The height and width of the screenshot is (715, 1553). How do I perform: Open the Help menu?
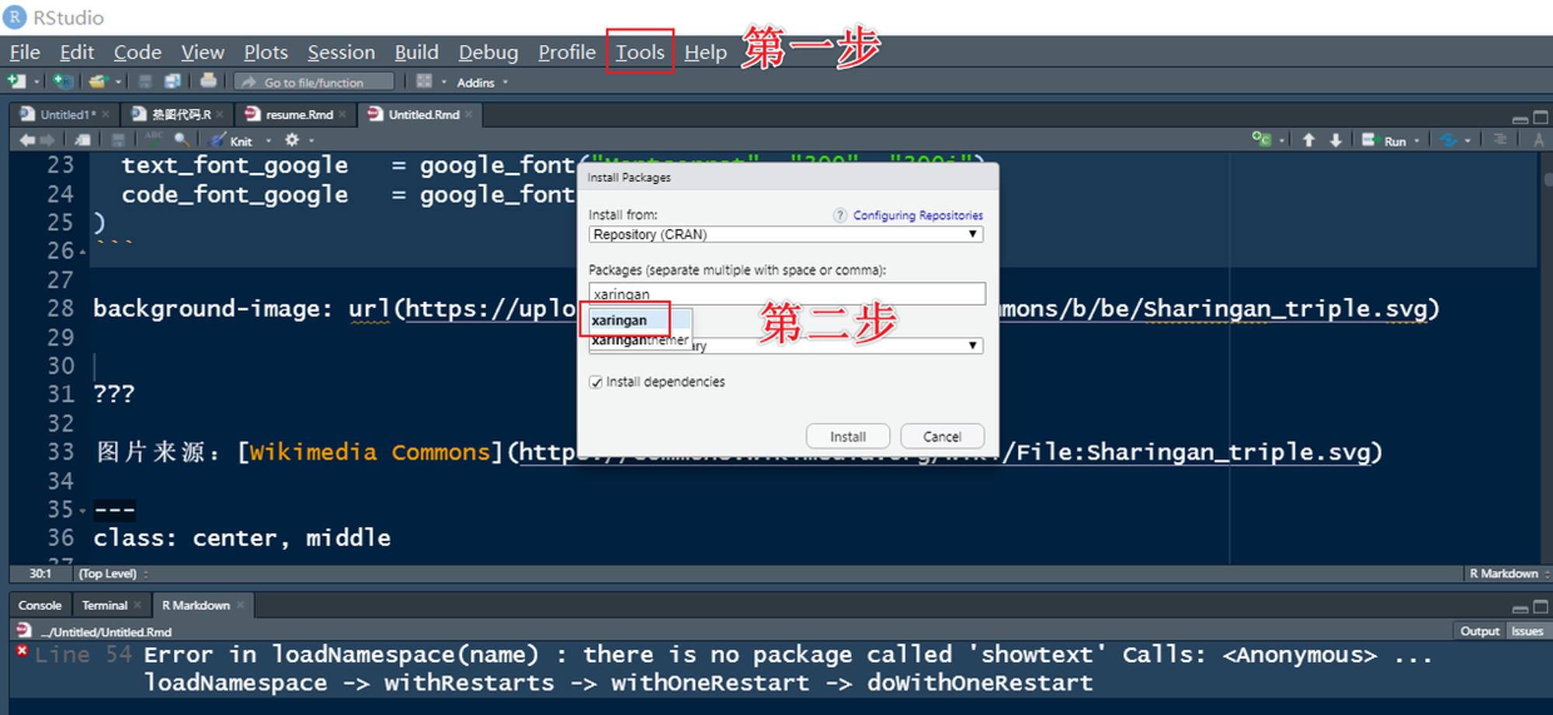[705, 52]
